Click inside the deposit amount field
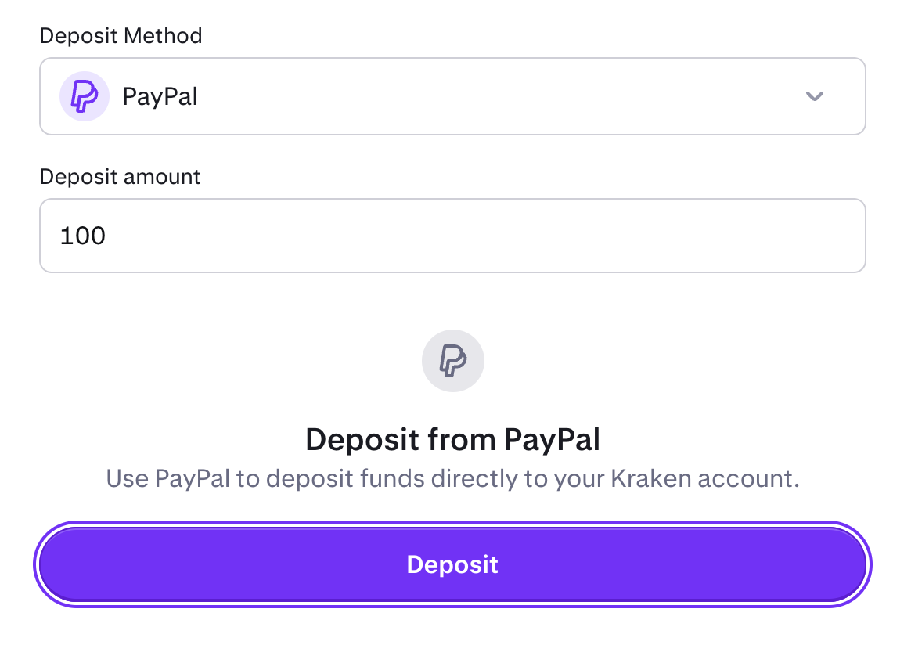 pos(453,235)
